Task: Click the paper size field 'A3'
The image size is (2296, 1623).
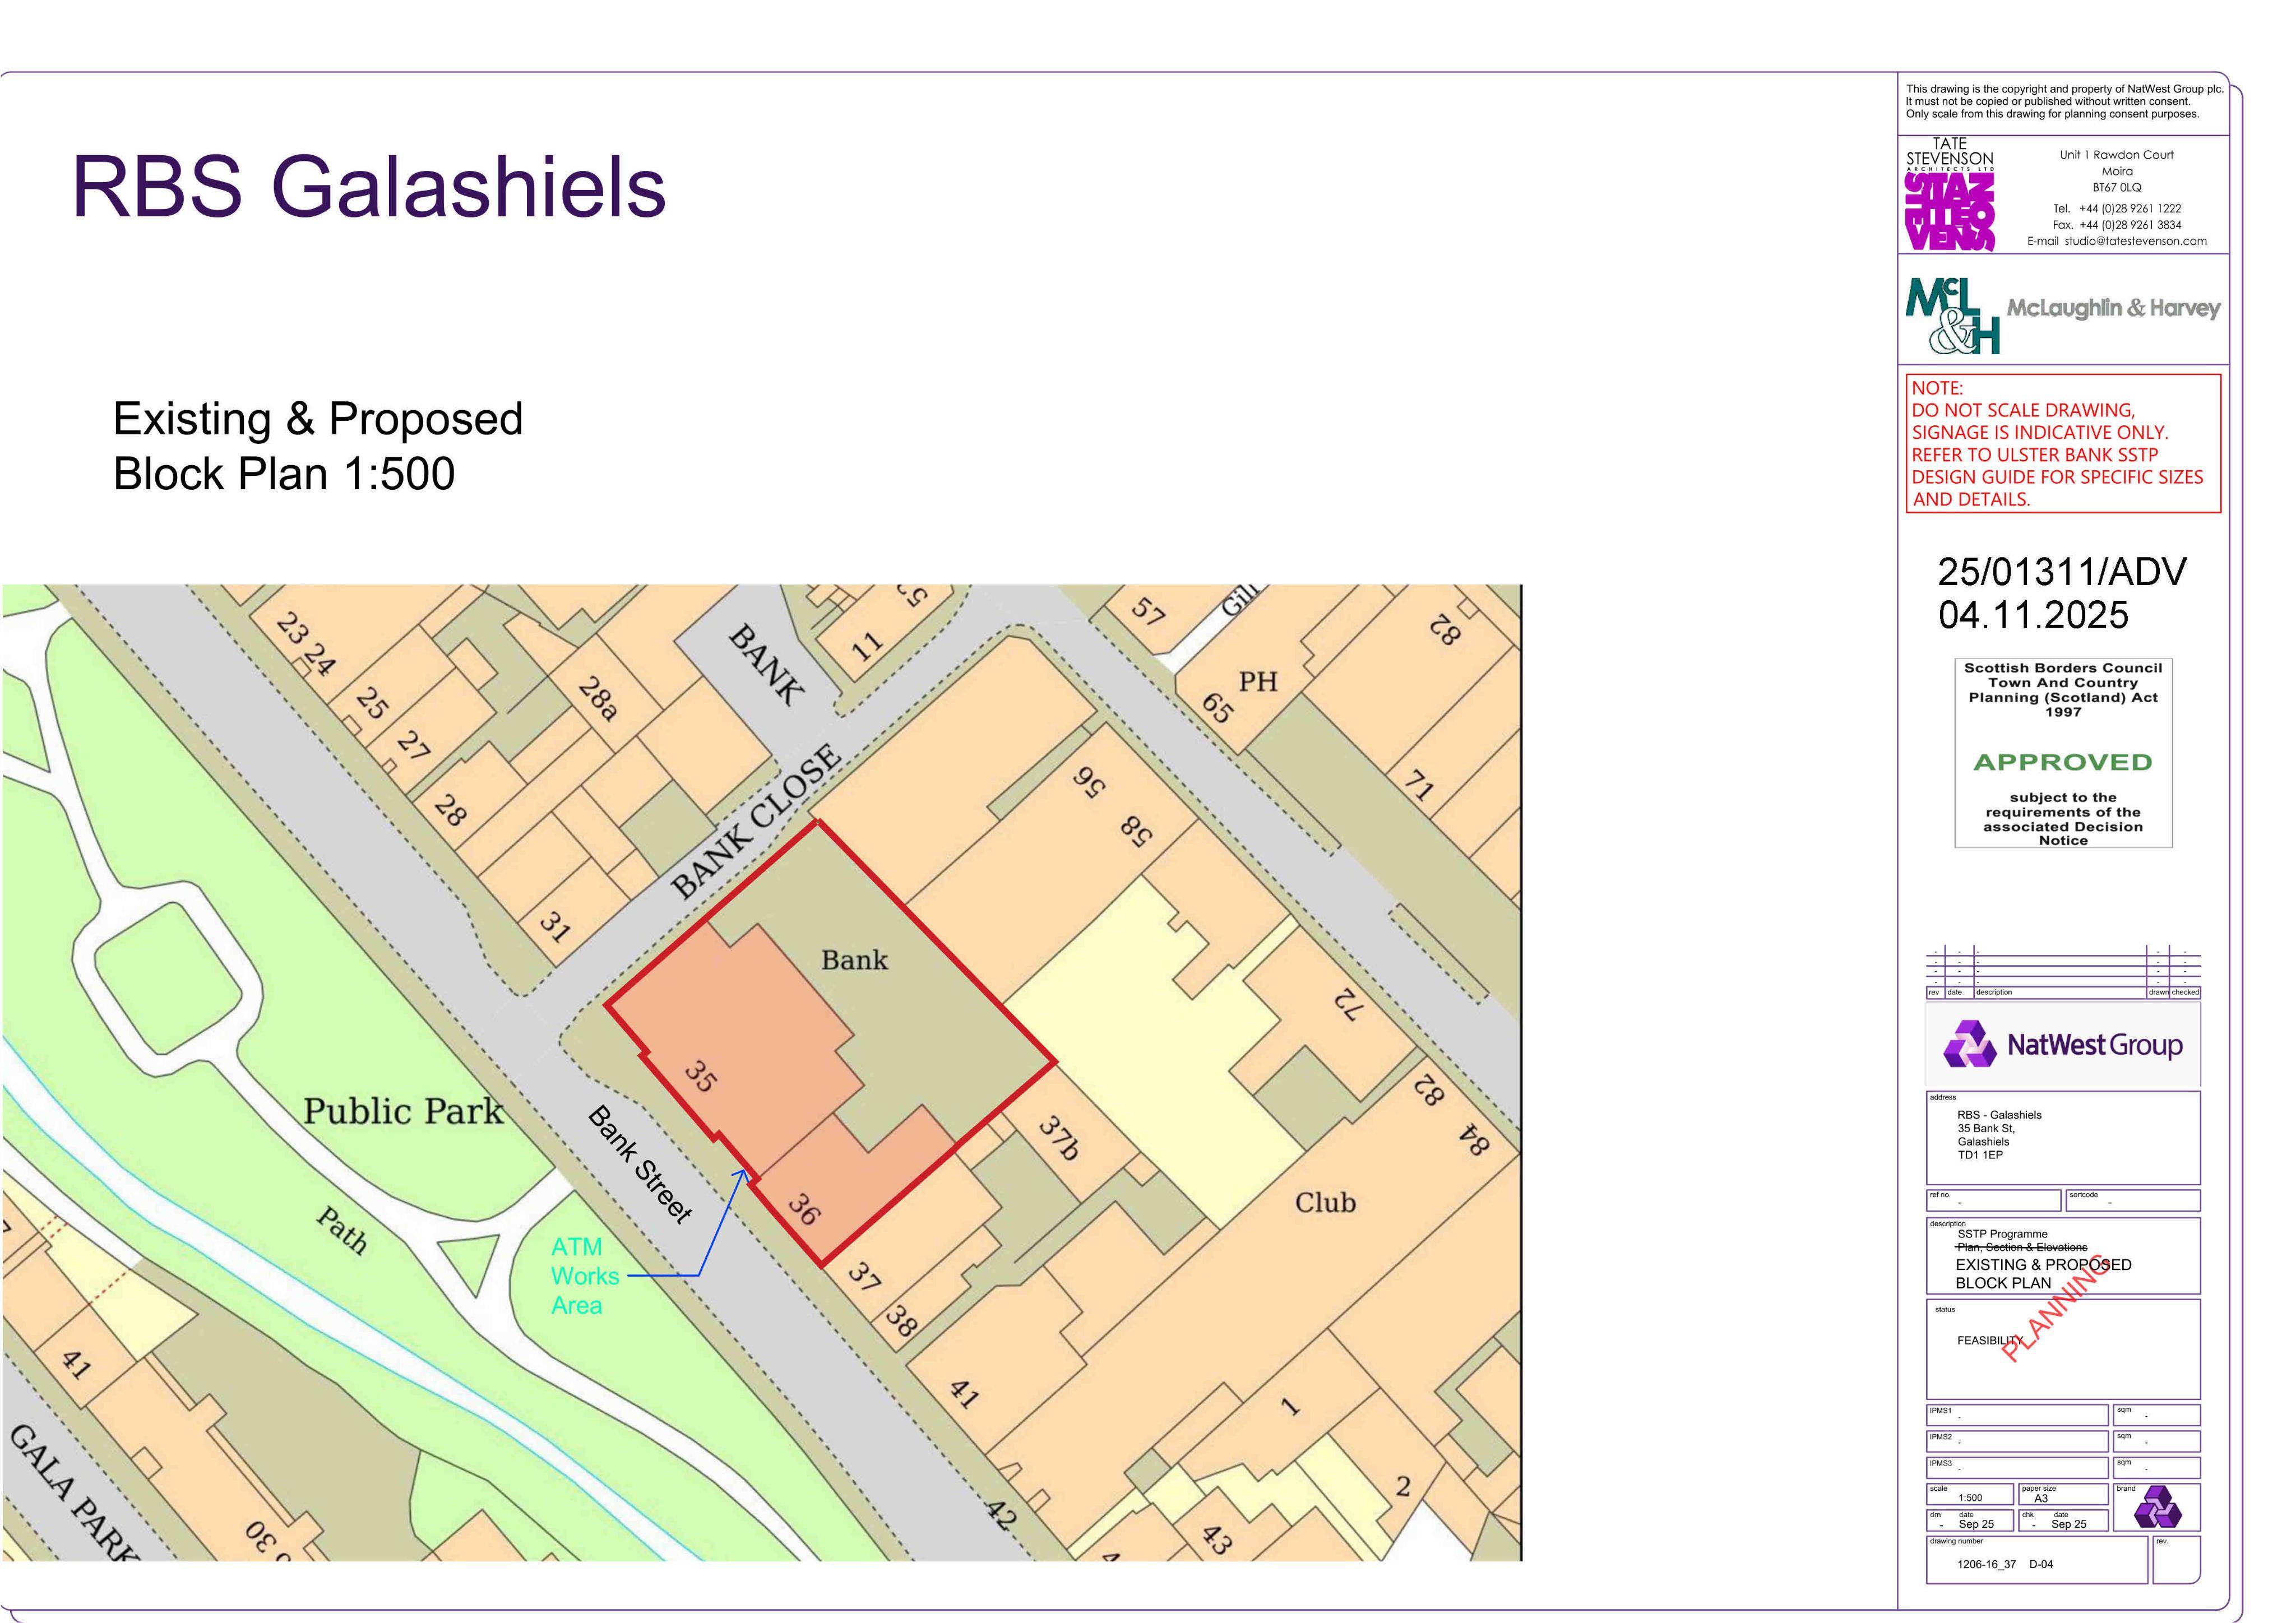Action: [x=2041, y=1499]
